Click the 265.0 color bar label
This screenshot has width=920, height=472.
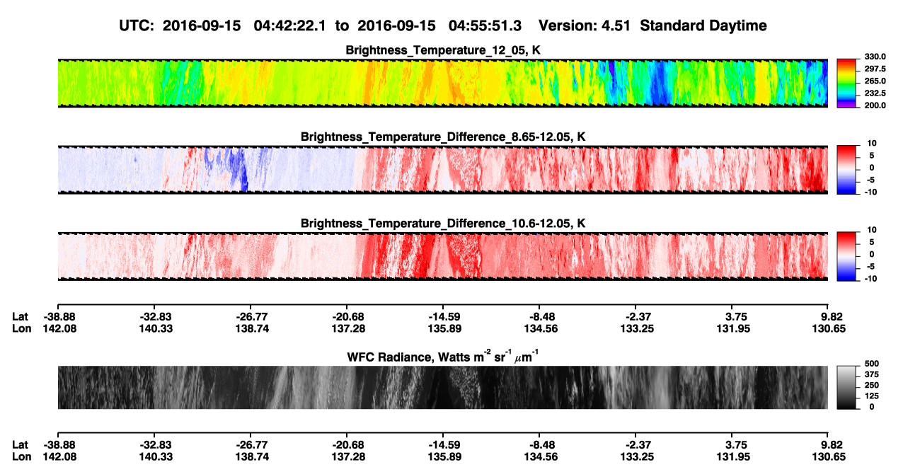(x=875, y=81)
